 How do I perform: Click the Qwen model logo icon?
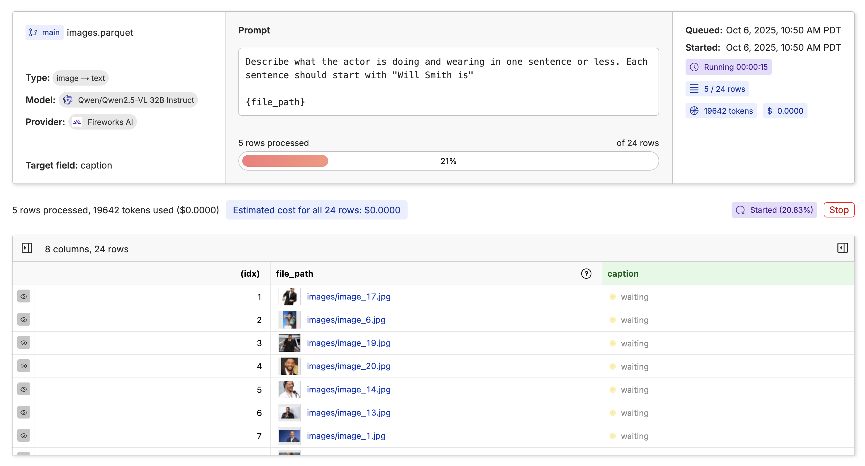coord(67,100)
